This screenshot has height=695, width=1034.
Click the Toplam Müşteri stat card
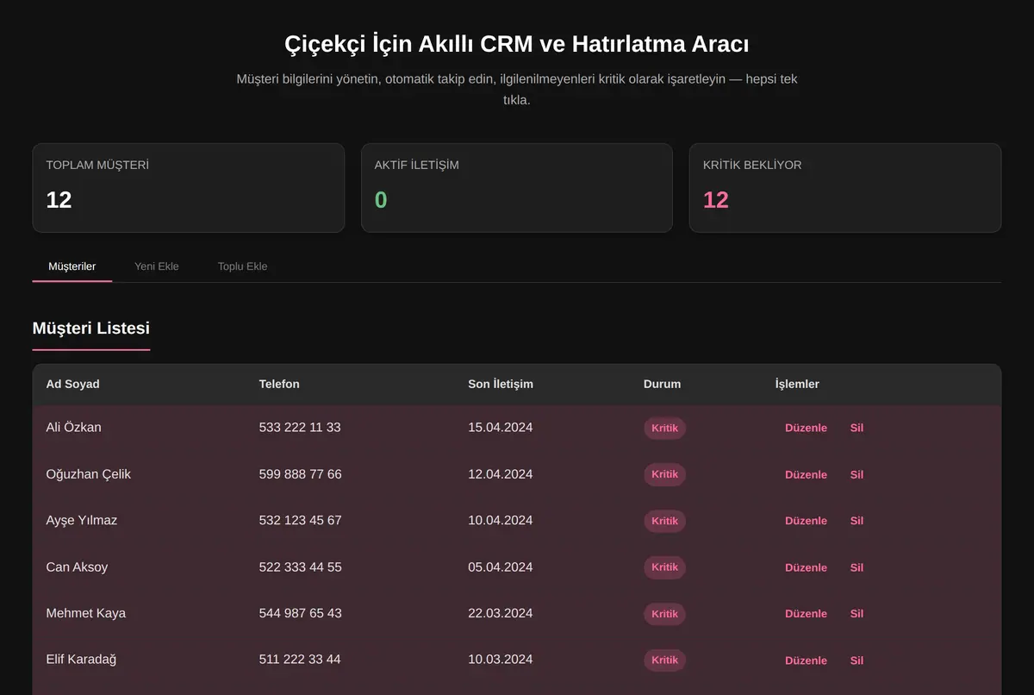(x=189, y=188)
